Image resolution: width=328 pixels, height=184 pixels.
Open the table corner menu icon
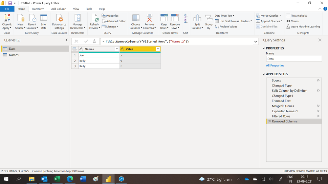(75, 49)
